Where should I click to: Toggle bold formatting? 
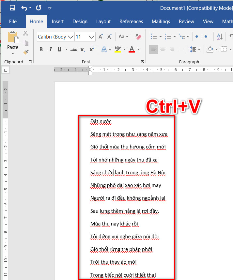pyautogui.click(x=41, y=49)
